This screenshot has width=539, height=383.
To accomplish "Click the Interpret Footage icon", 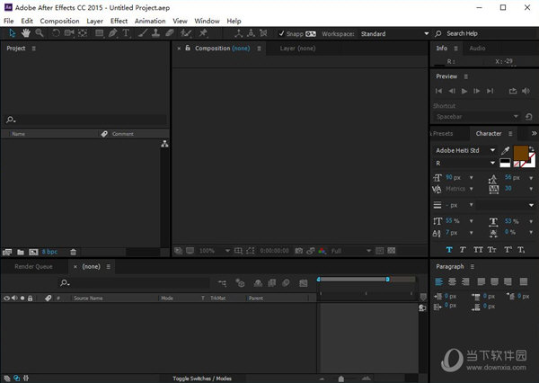I will click(7, 252).
